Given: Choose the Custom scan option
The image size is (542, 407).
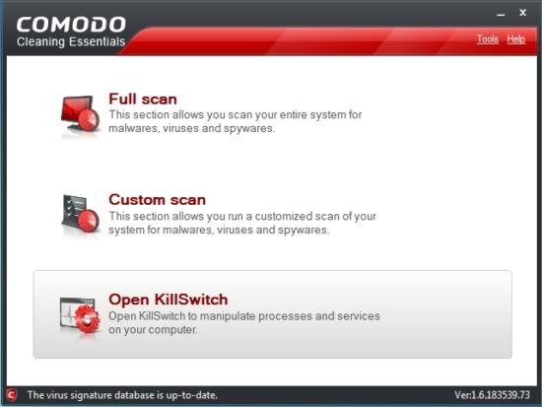Looking at the screenshot, I should point(158,199).
